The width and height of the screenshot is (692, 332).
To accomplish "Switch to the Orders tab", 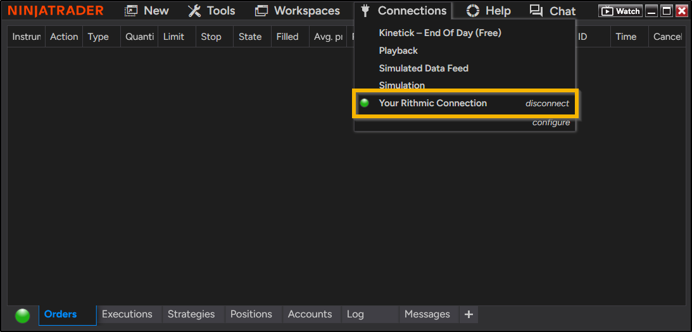I will tap(68, 315).
